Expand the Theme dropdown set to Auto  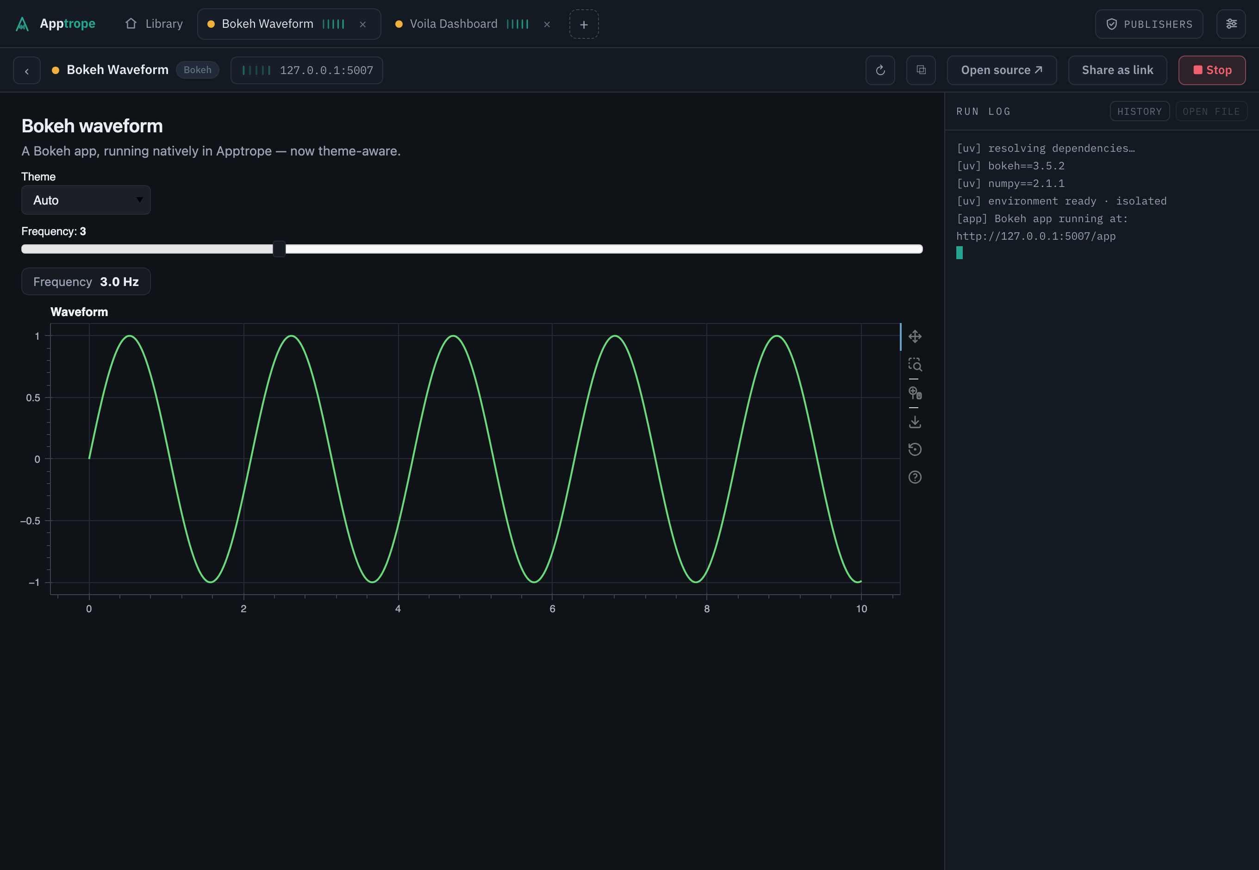click(86, 200)
